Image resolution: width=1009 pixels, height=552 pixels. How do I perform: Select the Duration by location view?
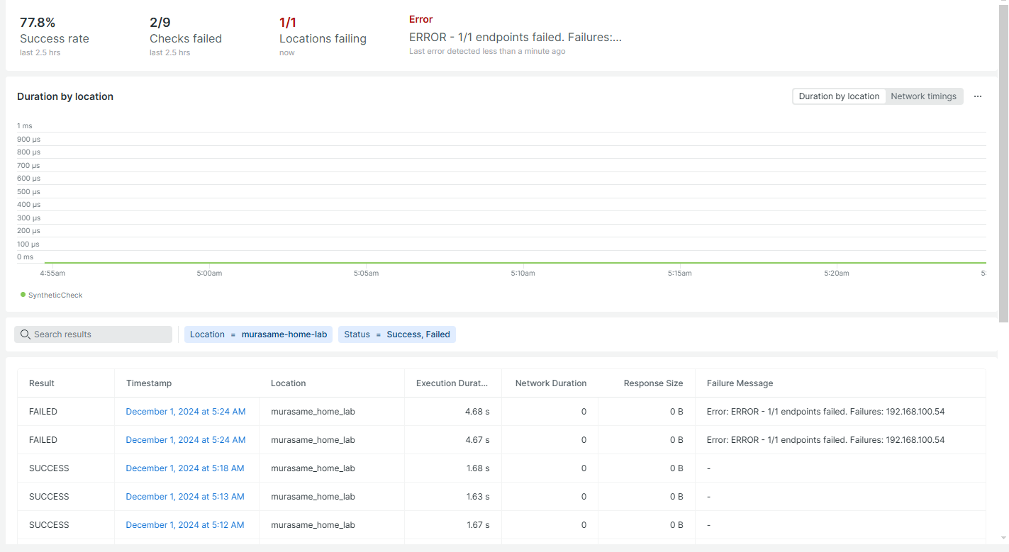click(839, 96)
